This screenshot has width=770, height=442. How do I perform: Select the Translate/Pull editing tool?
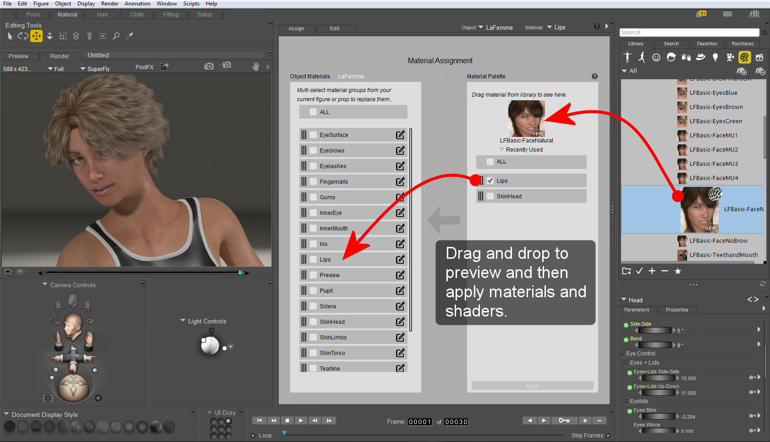pyautogui.click(x=36, y=36)
